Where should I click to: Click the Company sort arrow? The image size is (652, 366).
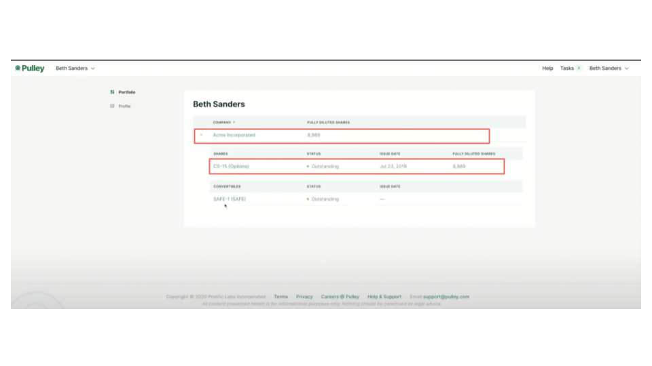pos(234,123)
